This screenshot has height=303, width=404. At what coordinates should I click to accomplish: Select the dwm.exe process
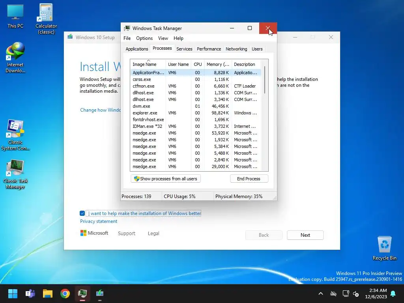click(x=196, y=106)
